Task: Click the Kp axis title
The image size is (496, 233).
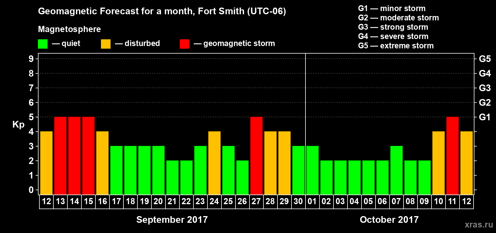Action: 18,125
